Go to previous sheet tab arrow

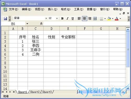(7, 92)
